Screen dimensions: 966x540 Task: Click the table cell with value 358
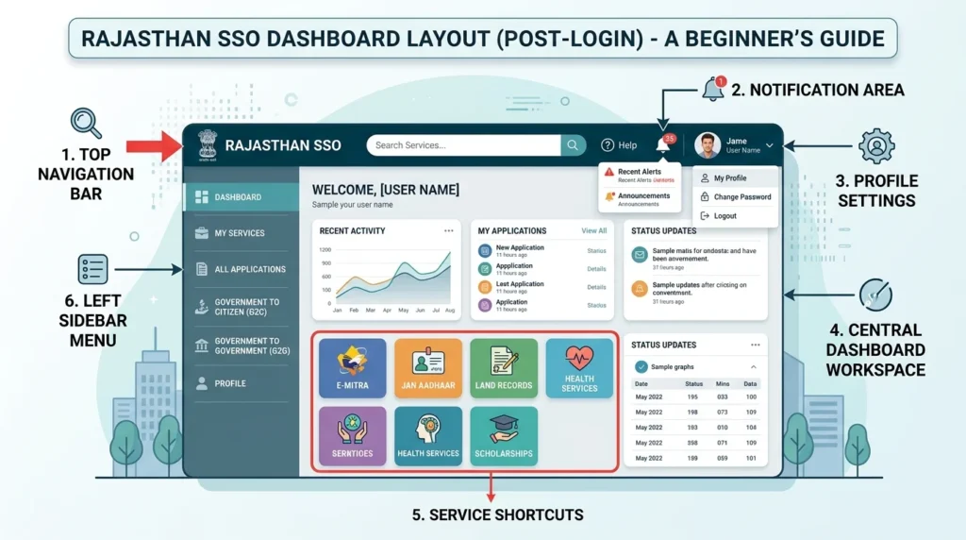[x=692, y=443]
